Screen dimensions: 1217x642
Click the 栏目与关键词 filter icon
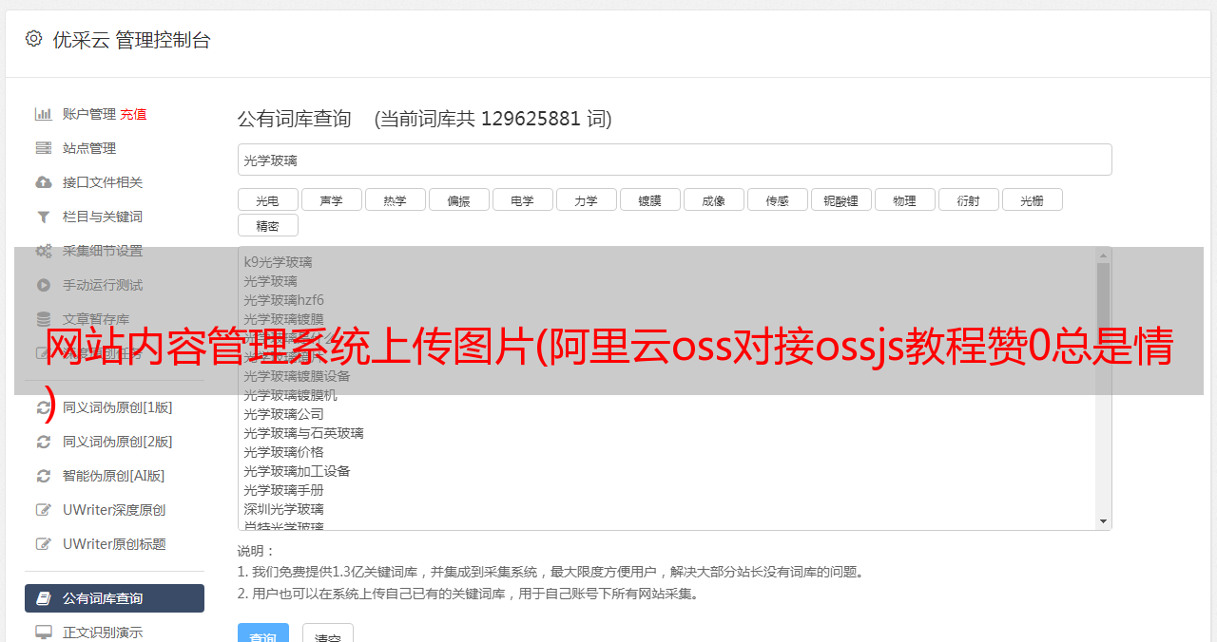(x=44, y=217)
